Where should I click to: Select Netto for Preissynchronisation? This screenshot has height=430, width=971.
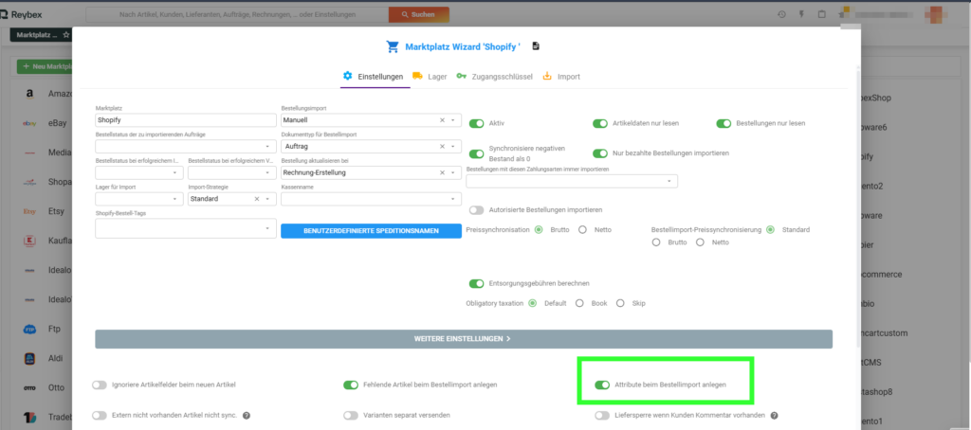coord(583,229)
